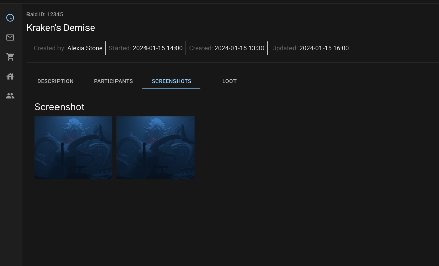This screenshot has width=439, height=266.
Task: Click the Started time 2024-01-15 14:00
Action: [157, 48]
